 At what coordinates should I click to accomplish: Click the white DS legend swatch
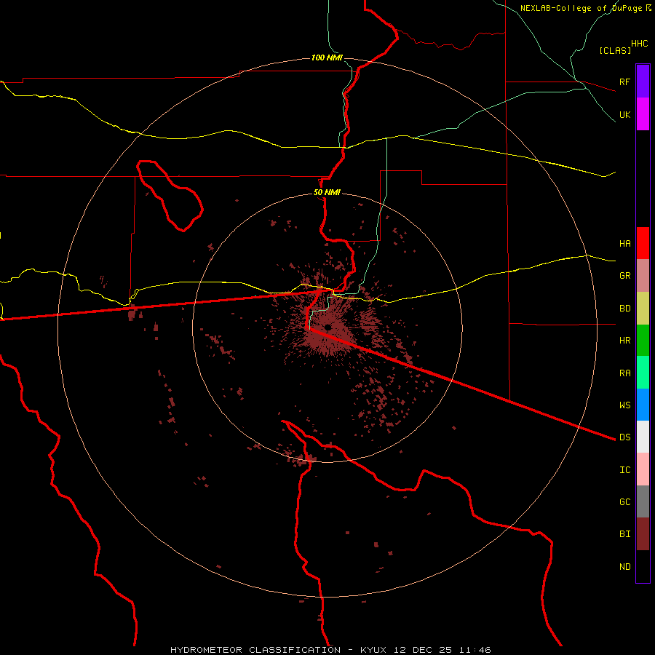[643, 437]
